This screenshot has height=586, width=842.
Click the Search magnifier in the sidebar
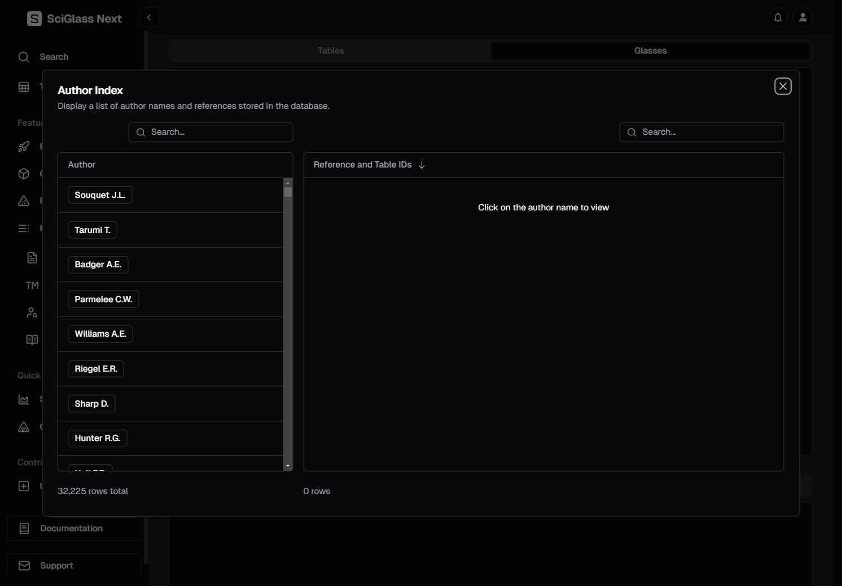[24, 57]
